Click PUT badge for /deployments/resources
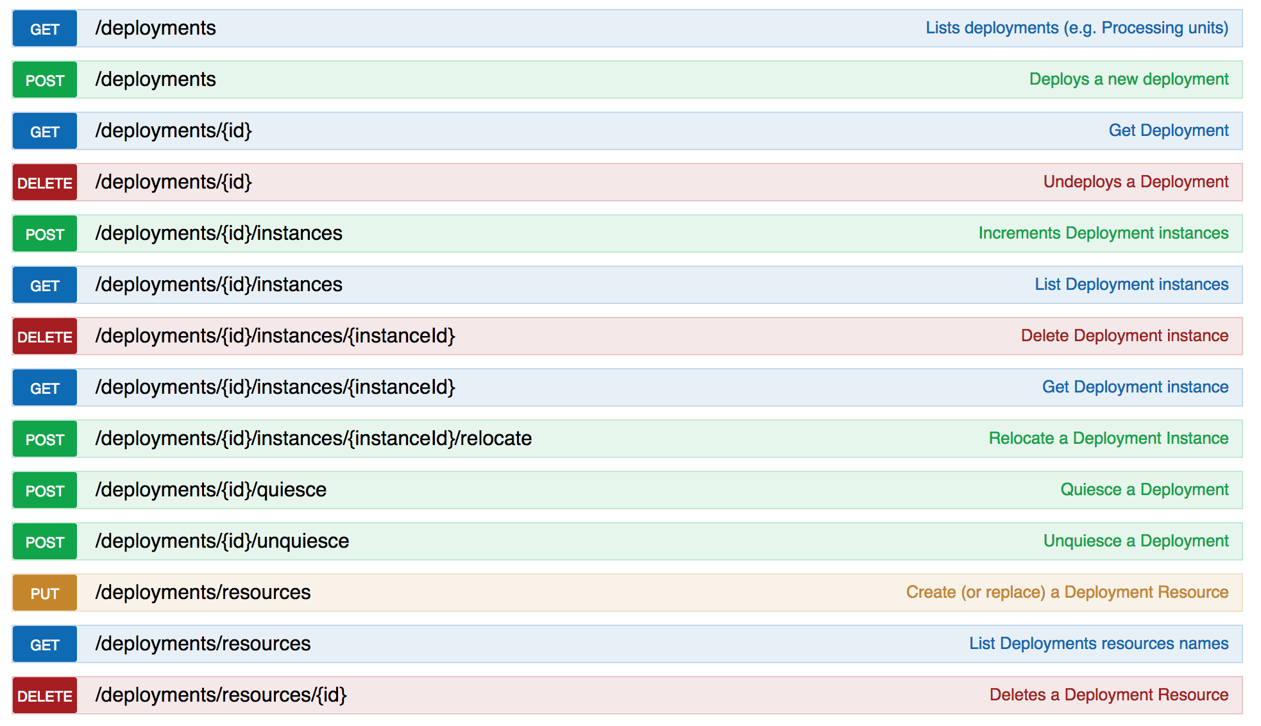 pyautogui.click(x=45, y=593)
